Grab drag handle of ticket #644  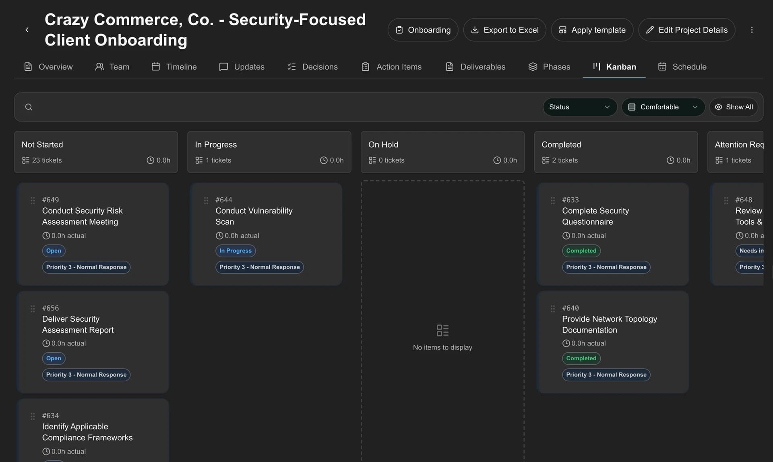pos(206,200)
